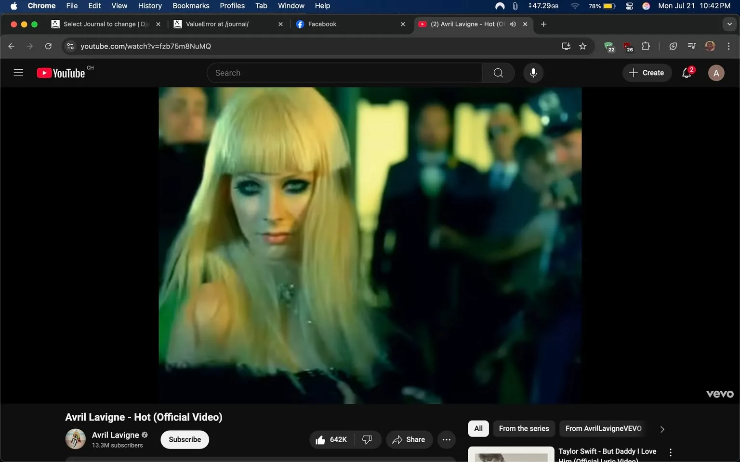This screenshot has width=740, height=462.
Task: Expand related filter chips with right chevron
Action: [x=662, y=429]
